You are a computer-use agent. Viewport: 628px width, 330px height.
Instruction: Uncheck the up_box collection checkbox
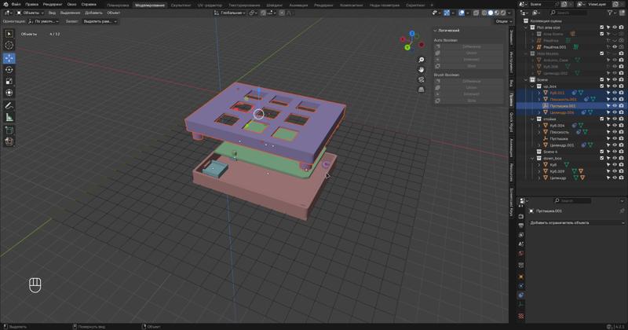coord(601,86)
